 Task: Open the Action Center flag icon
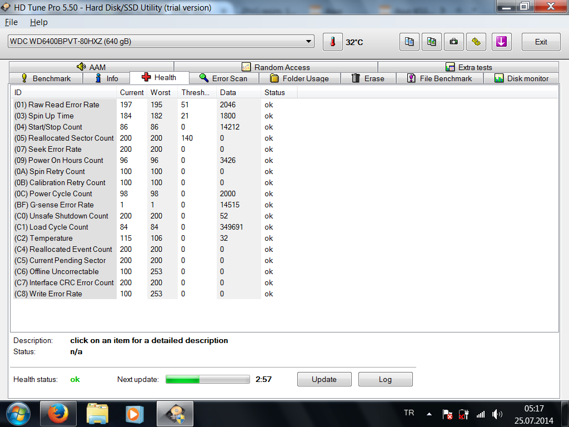click(447, 414)
